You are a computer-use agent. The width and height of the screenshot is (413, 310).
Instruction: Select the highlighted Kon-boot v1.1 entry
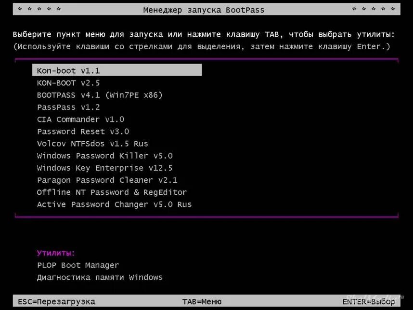(x=117, y=70)
